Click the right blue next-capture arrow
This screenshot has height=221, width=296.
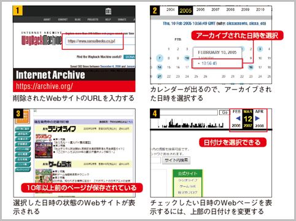pos(257,118)
